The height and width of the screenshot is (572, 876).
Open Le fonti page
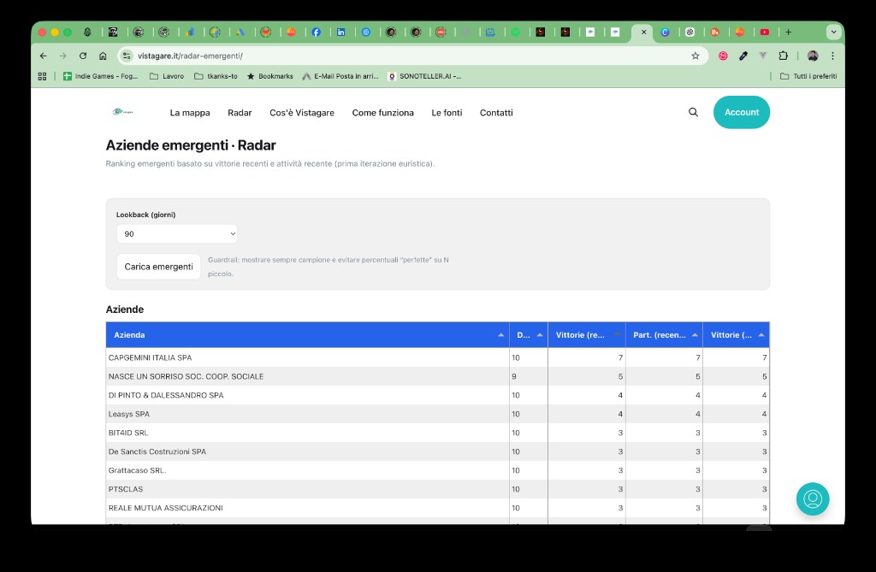(447, 113)
